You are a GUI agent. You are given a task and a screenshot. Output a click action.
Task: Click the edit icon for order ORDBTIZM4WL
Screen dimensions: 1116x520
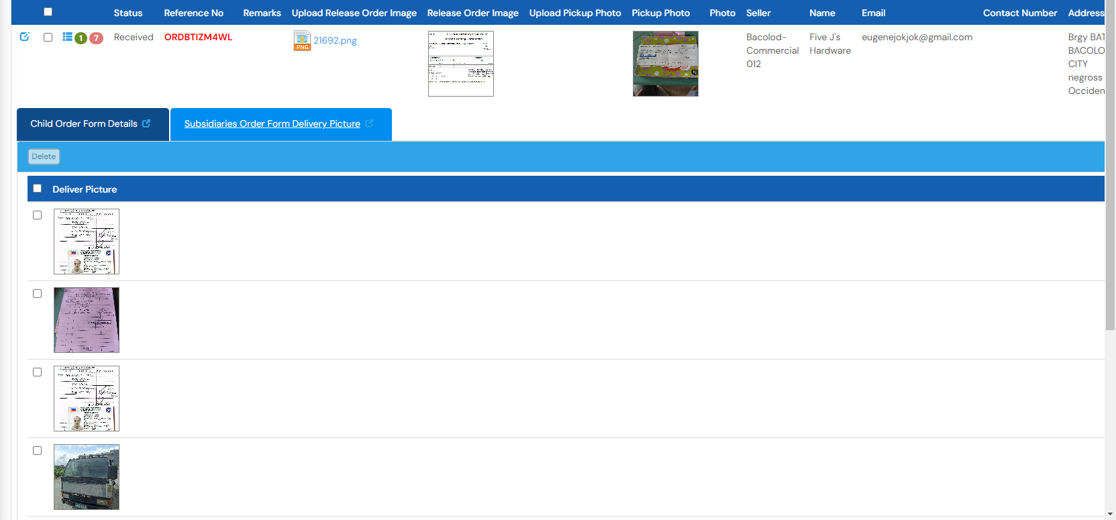click(25, 37)
